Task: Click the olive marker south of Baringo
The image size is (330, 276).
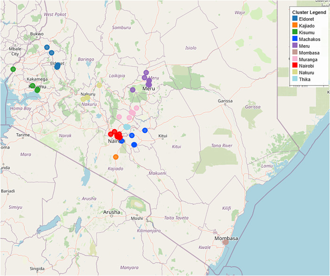Action: click(x=99, y=85)
